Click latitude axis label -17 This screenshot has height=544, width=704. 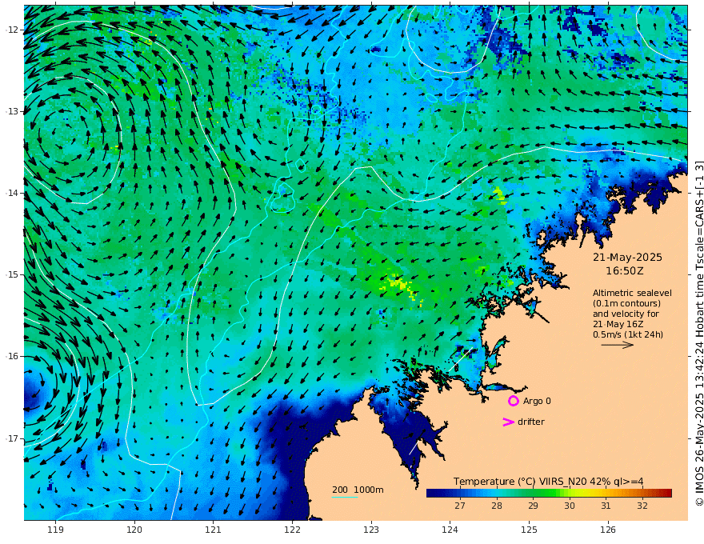point(13,438)
